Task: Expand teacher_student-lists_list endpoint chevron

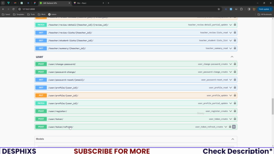Action: [230, 41]
